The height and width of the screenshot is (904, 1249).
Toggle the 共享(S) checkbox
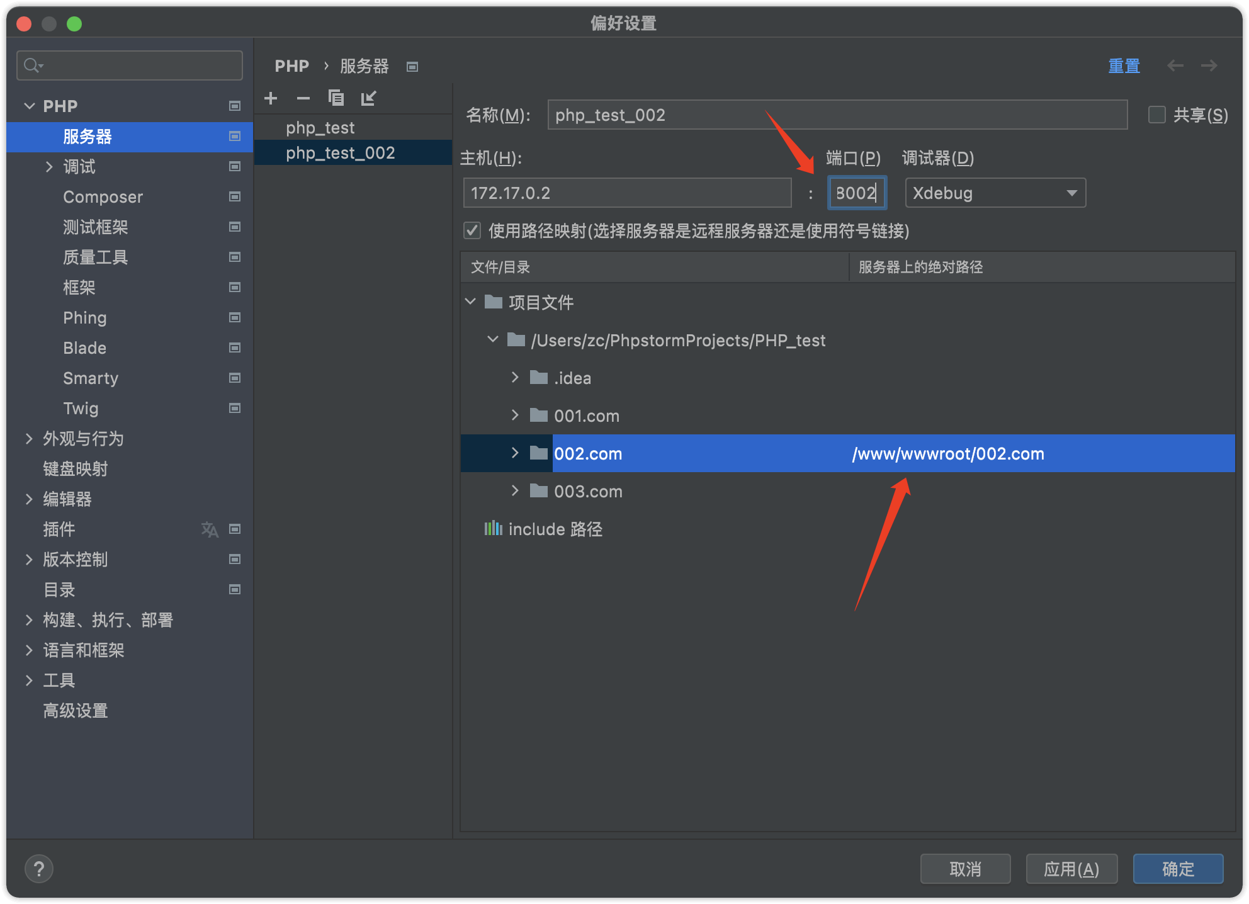(x=1157, y=115)
